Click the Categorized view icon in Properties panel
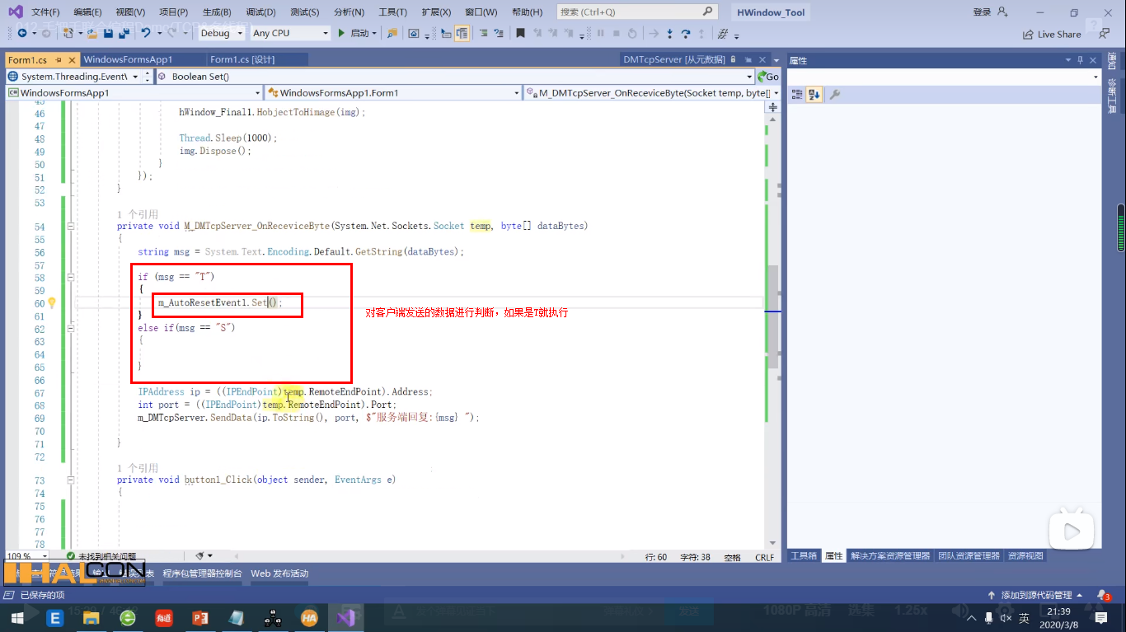 point(797,94)
